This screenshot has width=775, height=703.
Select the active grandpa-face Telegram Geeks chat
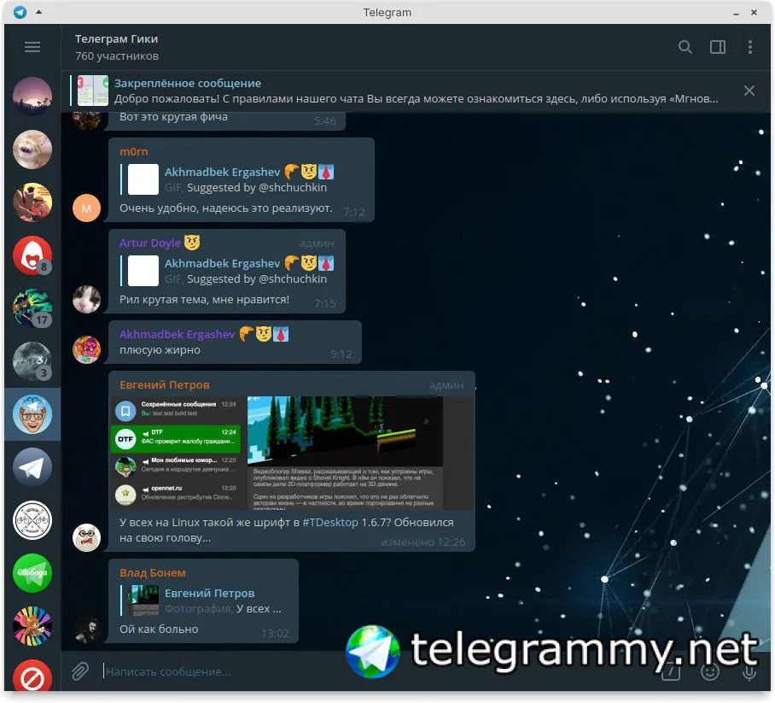click(x=32, y=414)
